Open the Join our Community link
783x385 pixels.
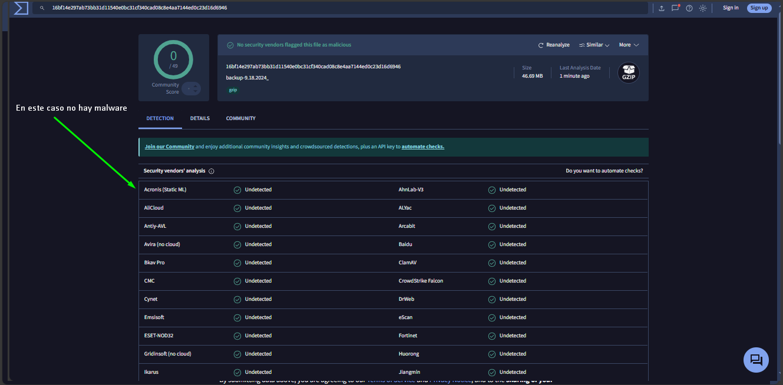point(169,146)
